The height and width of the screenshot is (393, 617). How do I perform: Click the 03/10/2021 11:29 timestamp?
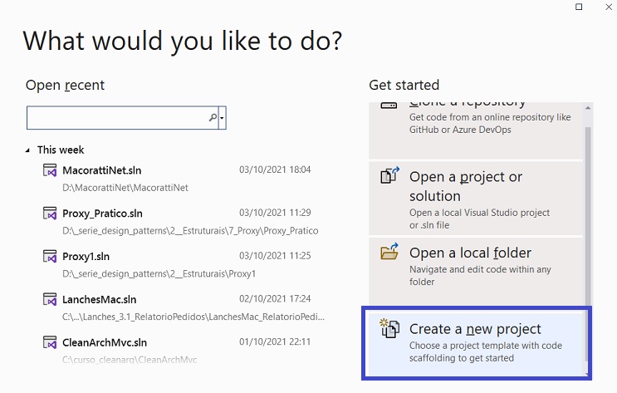tap(275, 213)
